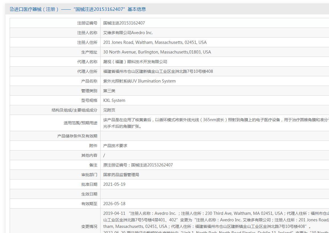Select approving department 国家药品监督管理局
Viewport: 329px width, 233px height.
tap(121, 175)
